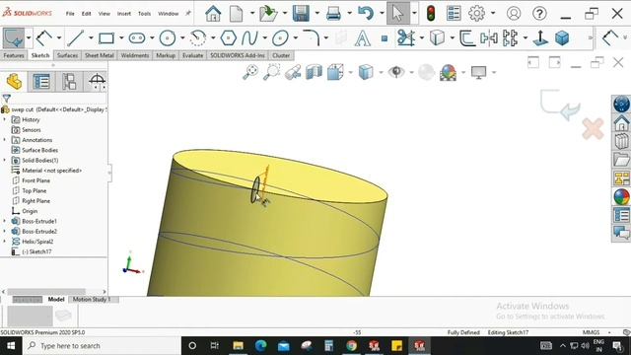Switch to the Evaluate tab
The image size is (631, 355).
coord(193,55)
